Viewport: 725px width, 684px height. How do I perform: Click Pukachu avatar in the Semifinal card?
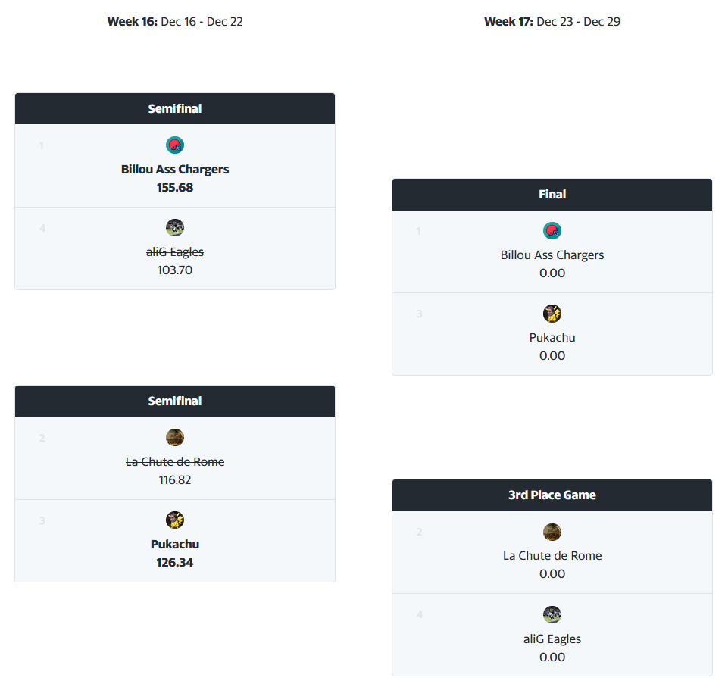point(175,520)
